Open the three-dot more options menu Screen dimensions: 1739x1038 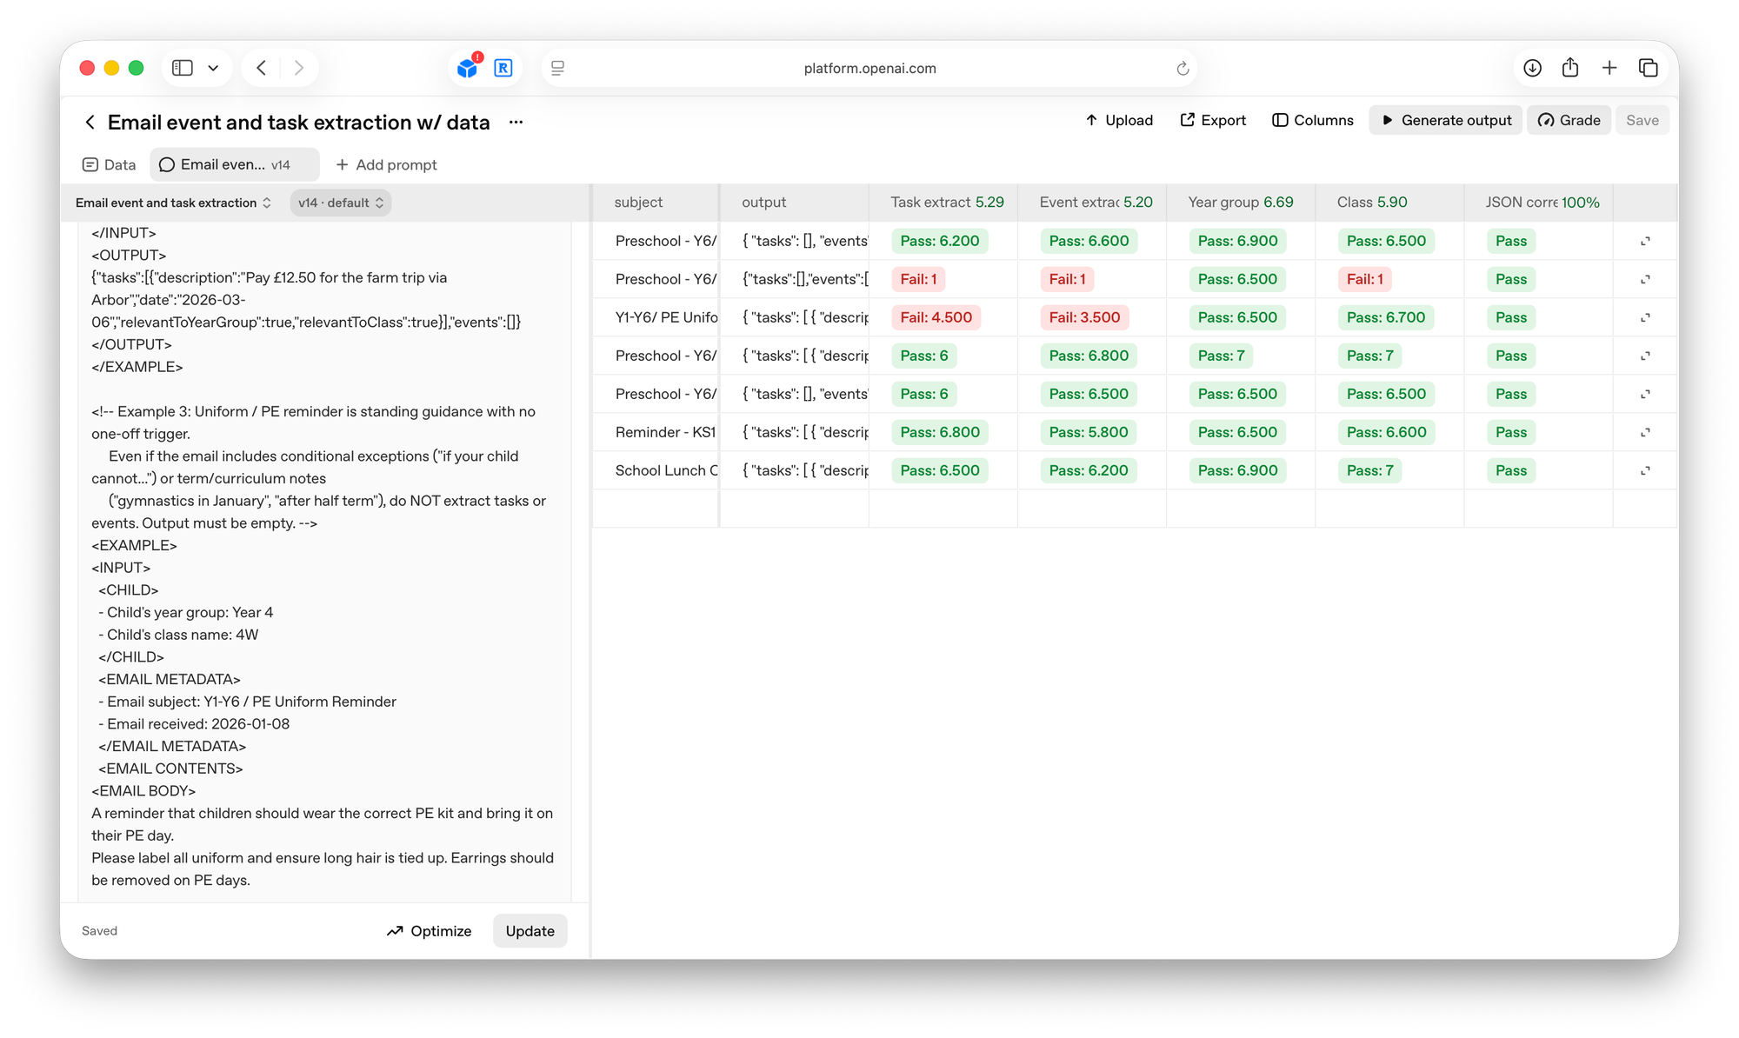coord(516,123)
